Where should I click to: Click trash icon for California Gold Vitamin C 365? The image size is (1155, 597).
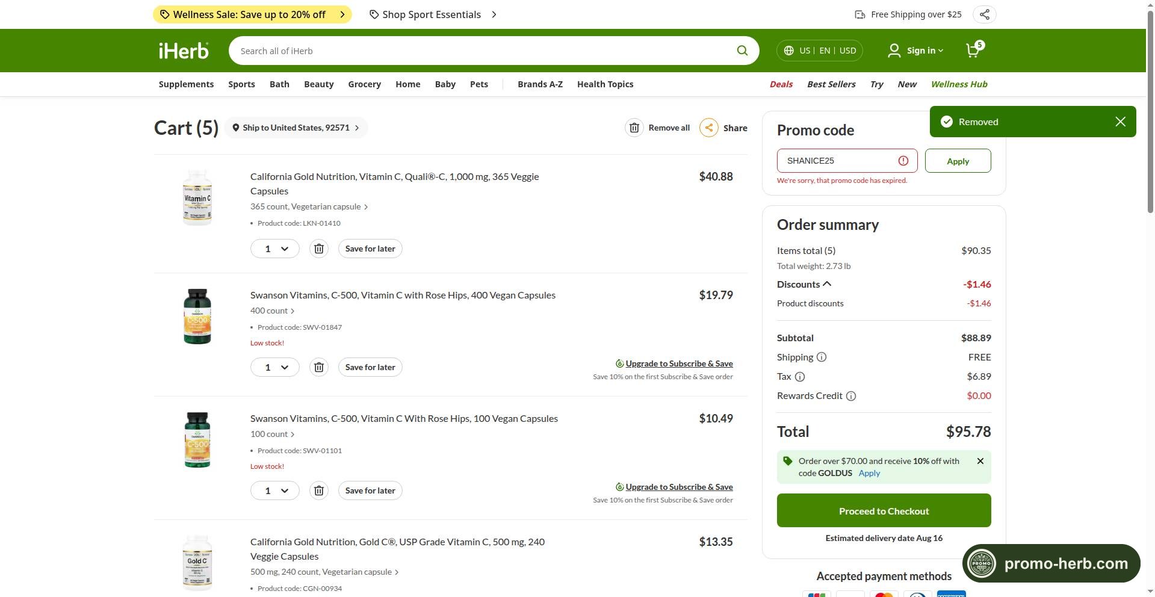click(x=319, y=249)
